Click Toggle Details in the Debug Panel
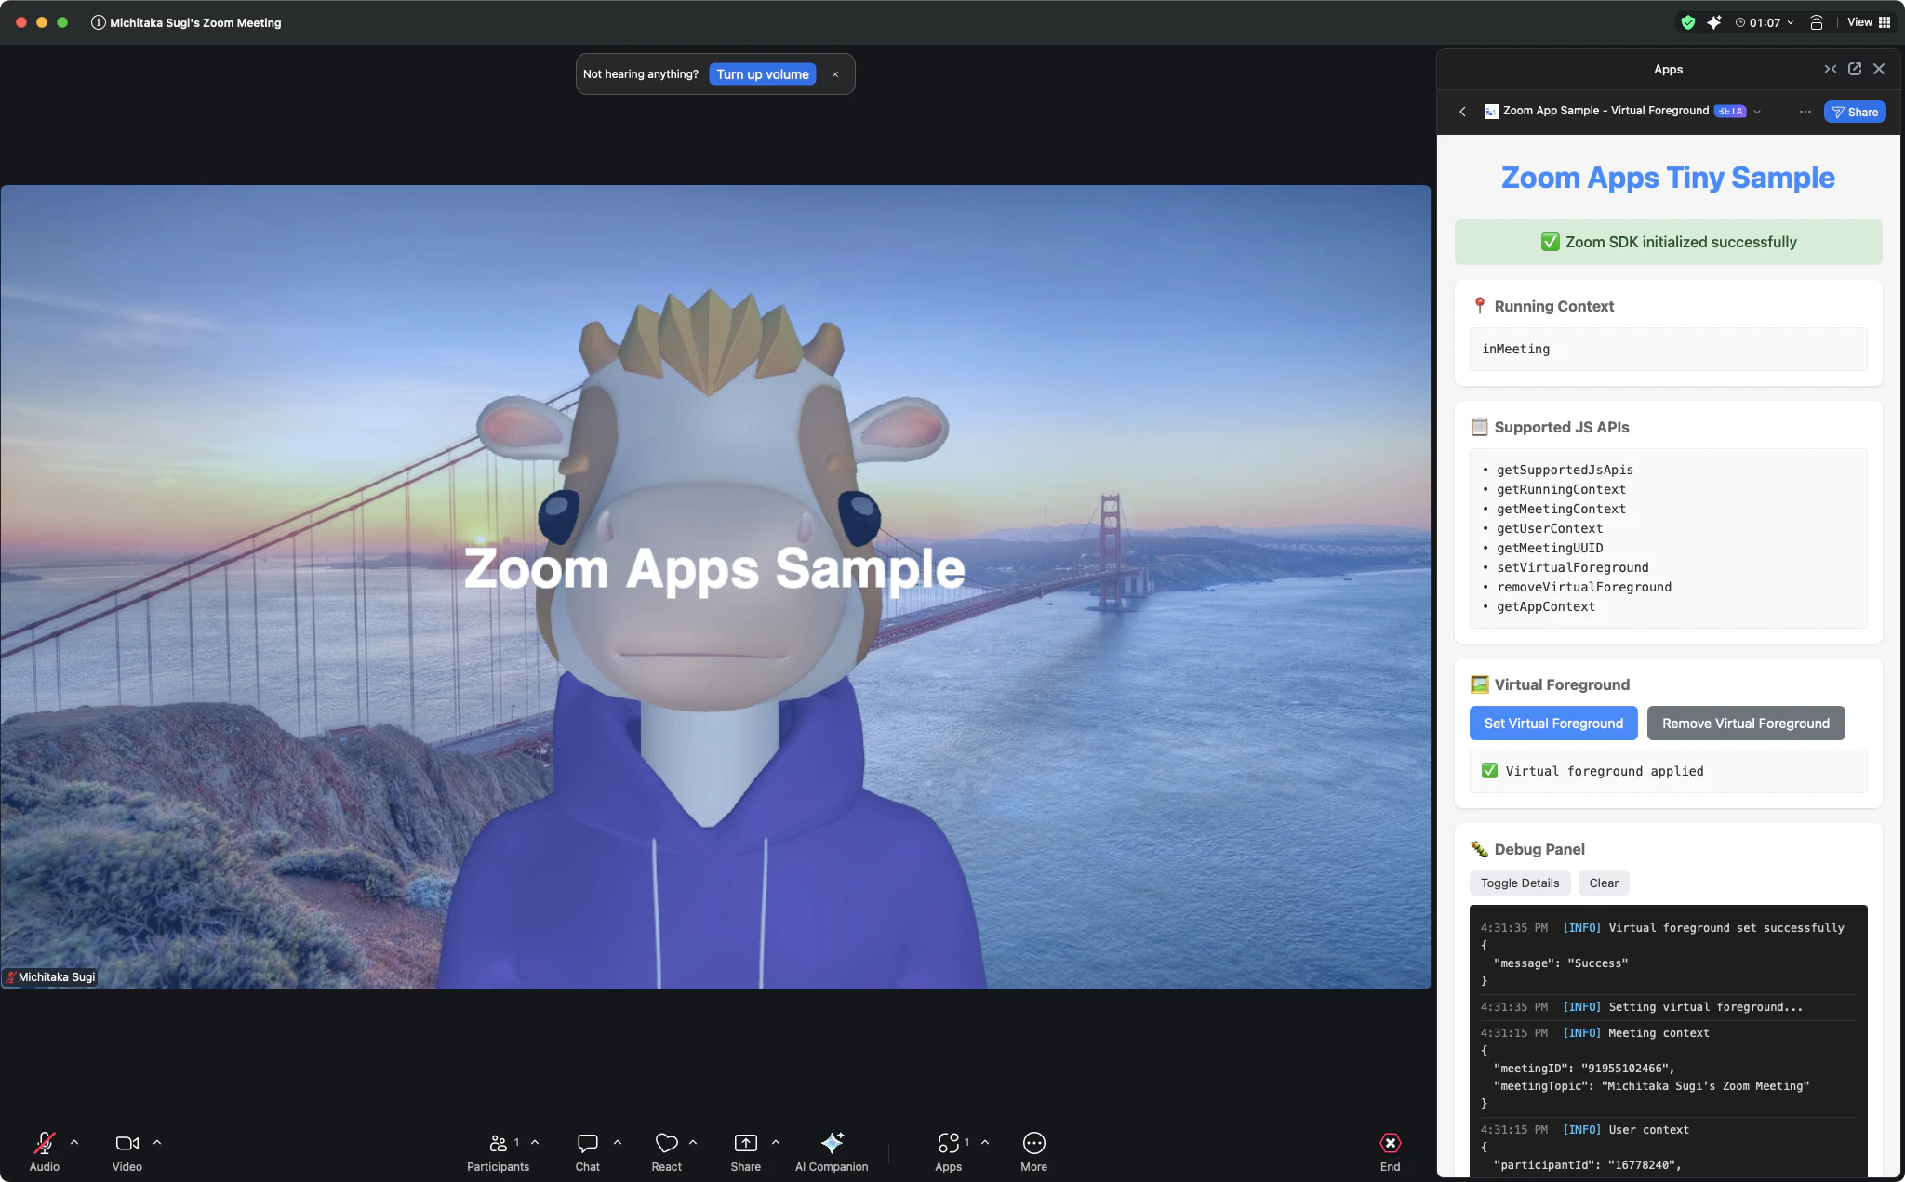The width and height of the screenshot is (1905, 1182). [x=1520, y=883]
